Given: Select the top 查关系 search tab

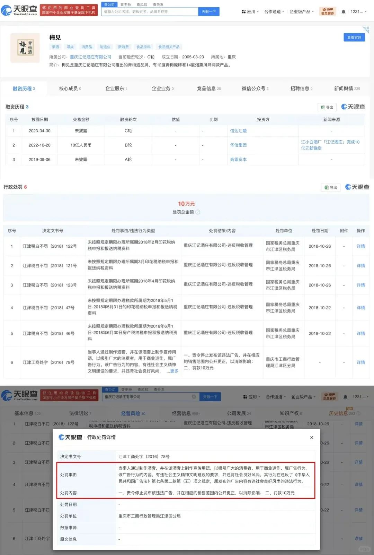Looking at the screenshot, I should point(158,5).
